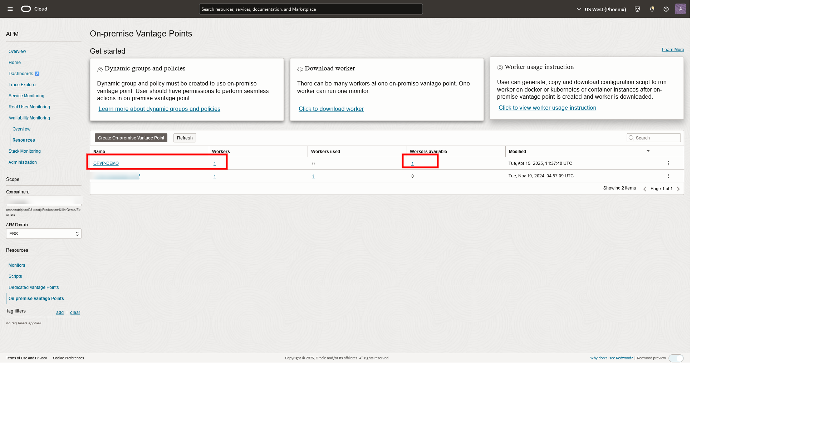
Task: Click the Create On-premise Vantage Point button
Action: [x=131, y=138]
